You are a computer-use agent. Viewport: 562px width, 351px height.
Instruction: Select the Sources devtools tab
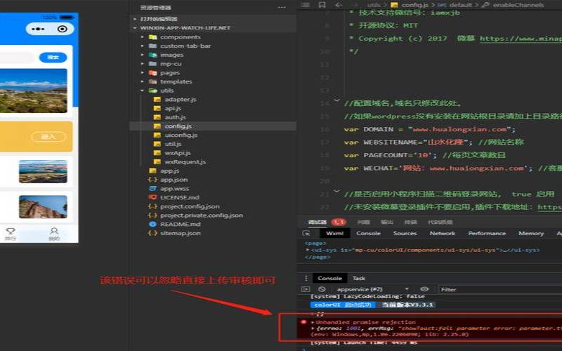click(x=405, y=233)
